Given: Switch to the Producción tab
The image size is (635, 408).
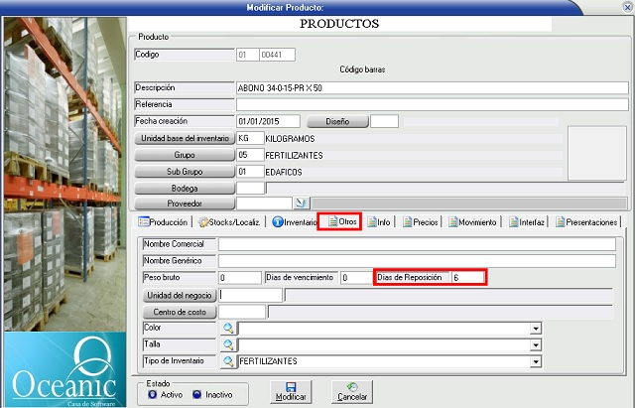Looking at the screenshot, I should click(163, 222).
